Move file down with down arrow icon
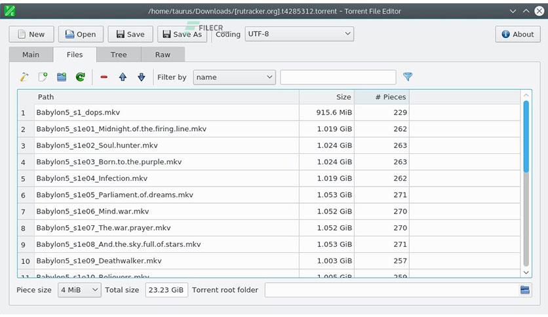548x317 pixels. (141, 77)
